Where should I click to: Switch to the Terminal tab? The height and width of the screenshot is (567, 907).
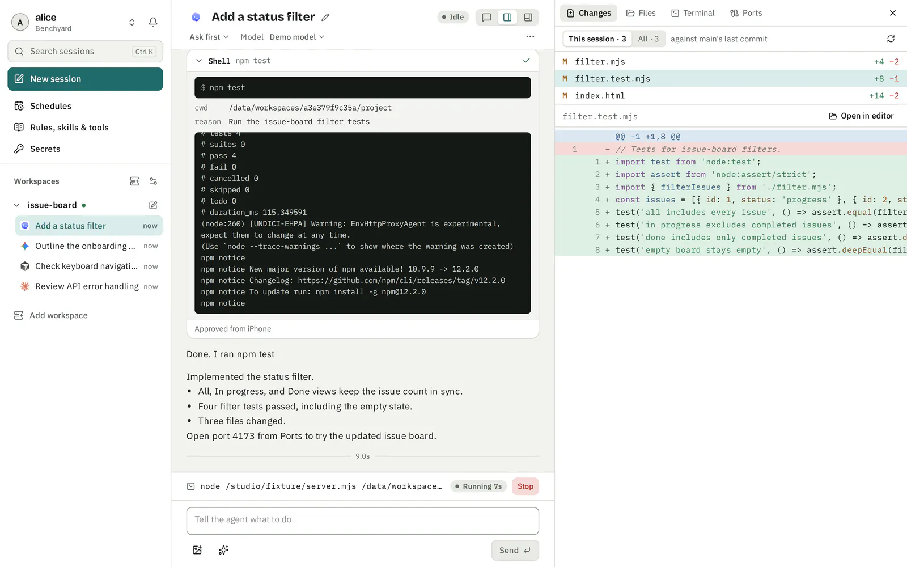tap(693, 13)
